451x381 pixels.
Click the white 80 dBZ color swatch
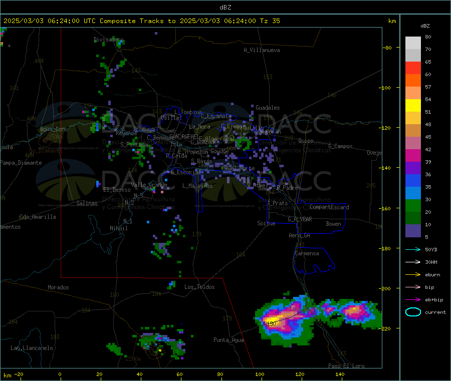(x=413, y=43)
